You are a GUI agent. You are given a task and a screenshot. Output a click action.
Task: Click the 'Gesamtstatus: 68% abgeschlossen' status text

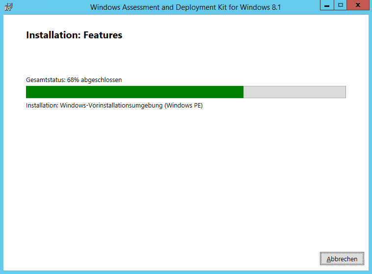pos(74,80)
